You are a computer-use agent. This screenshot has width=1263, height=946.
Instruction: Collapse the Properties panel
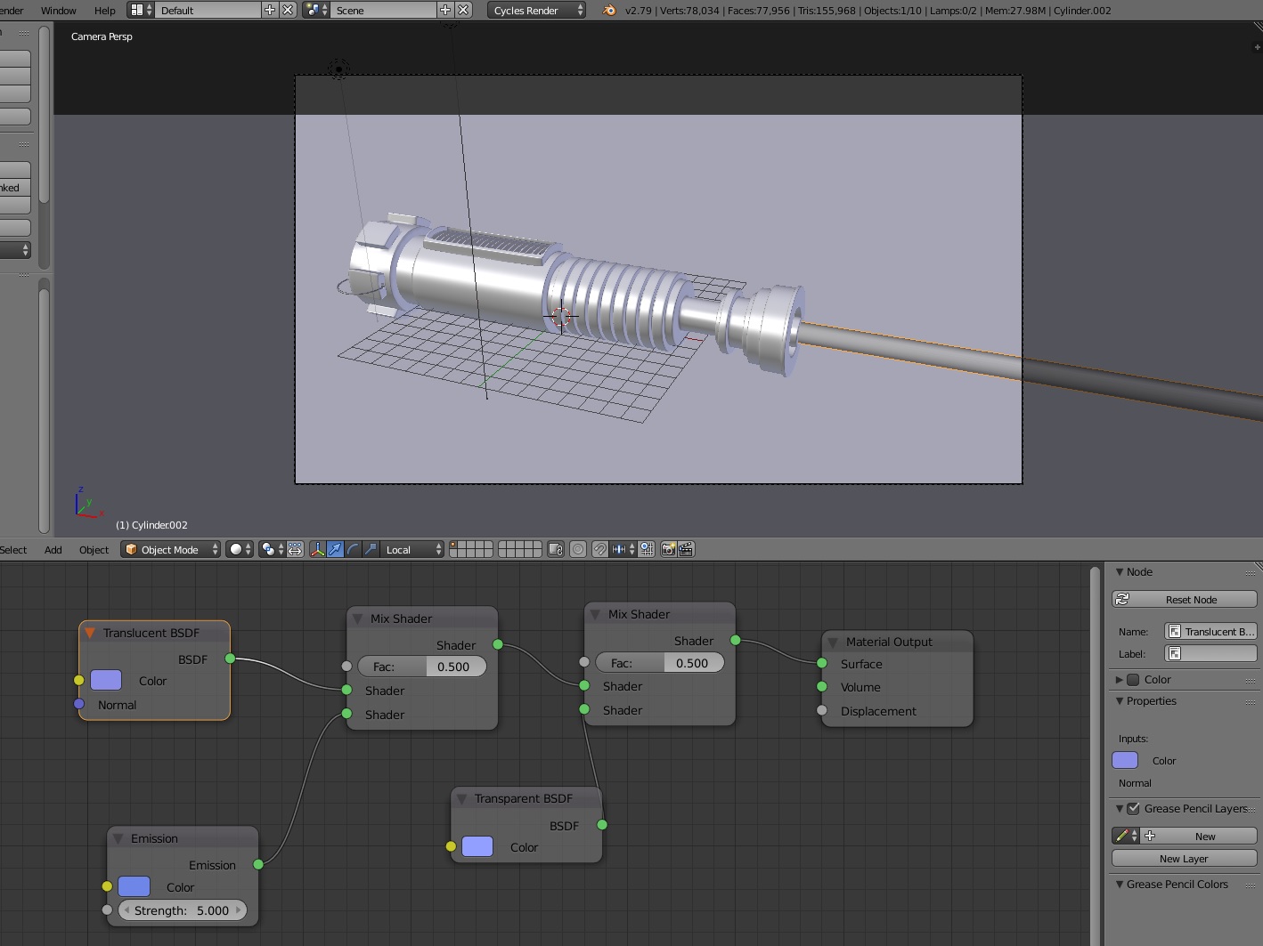1120,700
